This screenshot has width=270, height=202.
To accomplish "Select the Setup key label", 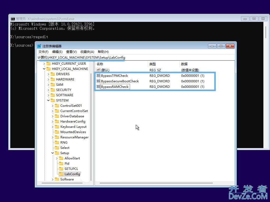I will point(65,153).
